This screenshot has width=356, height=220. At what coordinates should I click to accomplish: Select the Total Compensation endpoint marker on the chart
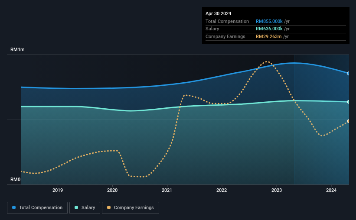[349, 74]
